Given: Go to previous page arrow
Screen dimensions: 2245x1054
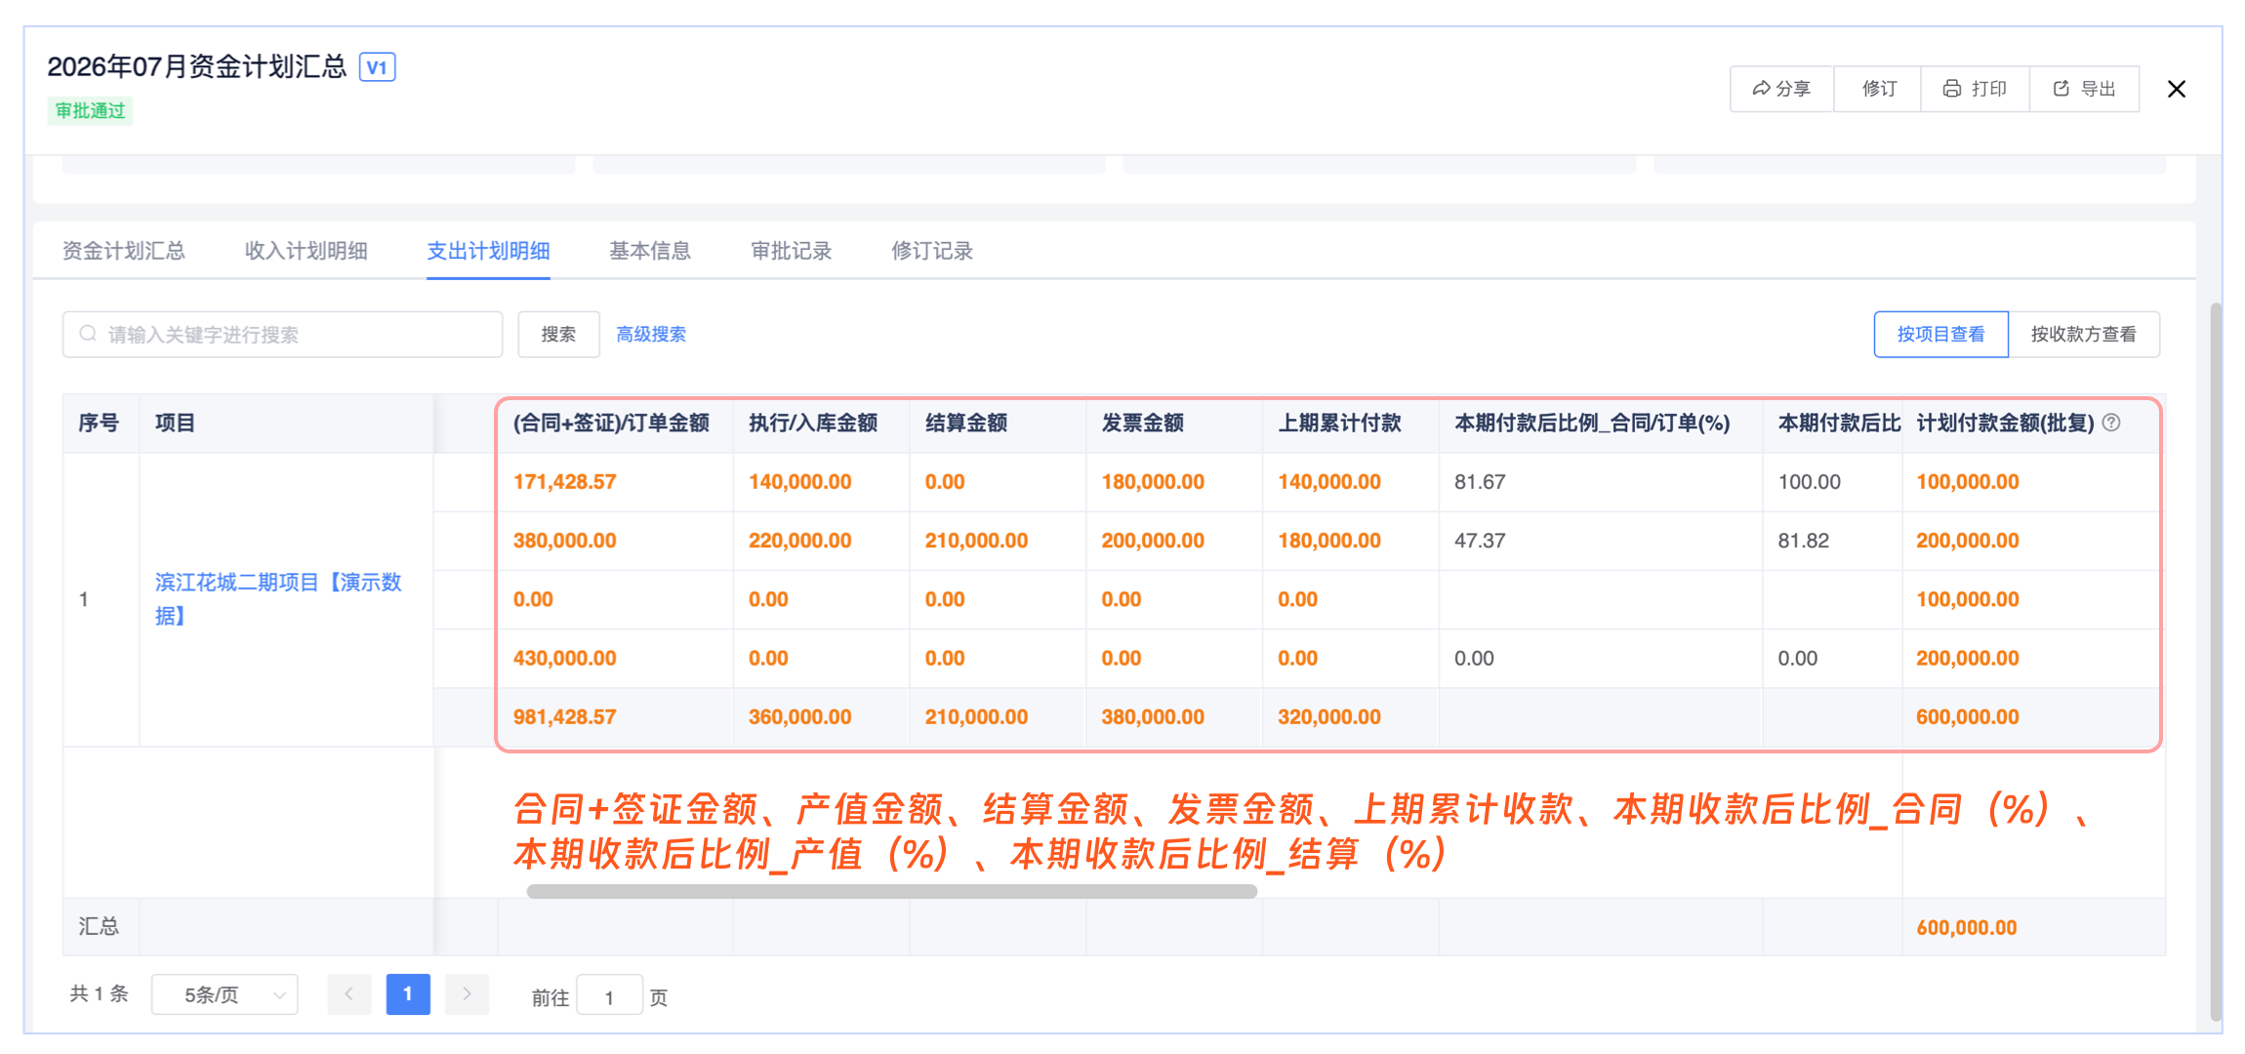Looking at the screenshot, I should point(348,994).
